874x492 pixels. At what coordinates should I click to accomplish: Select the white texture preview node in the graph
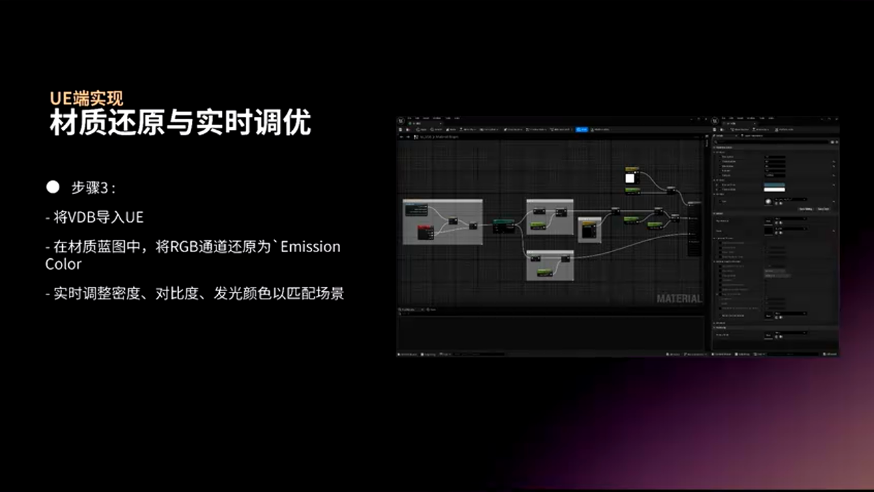(630, 178)
